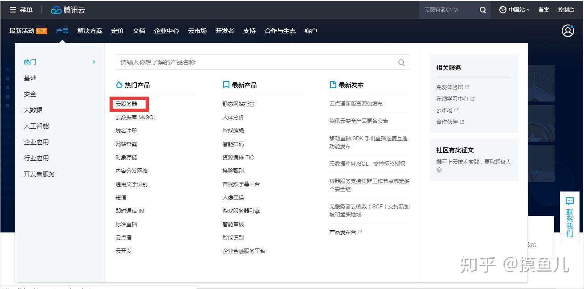Open the 合作伙伴 link
Viewport: 584px width, 289px height.
(x=450, y=122)
